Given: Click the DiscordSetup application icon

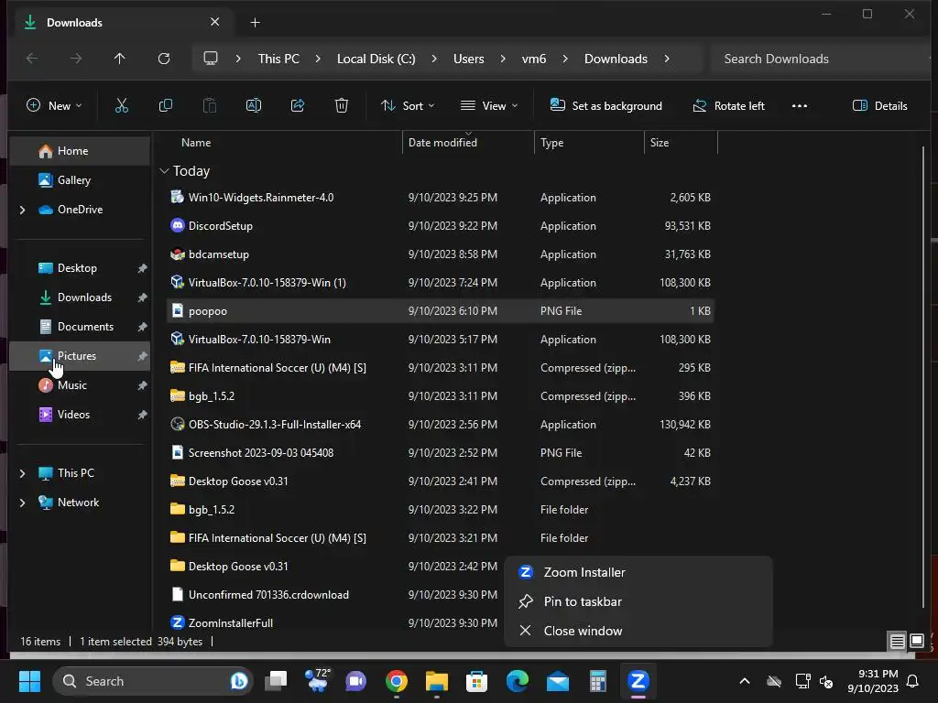Looking at the screenshot, I should (x=177, y=225).
